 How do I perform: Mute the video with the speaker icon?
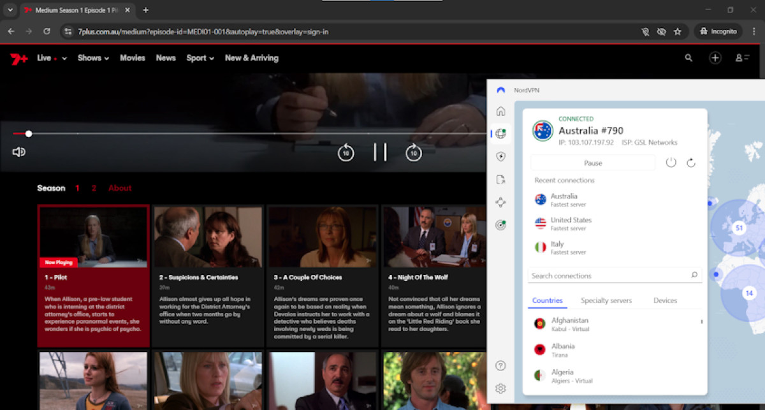click(x=18, y=152)
